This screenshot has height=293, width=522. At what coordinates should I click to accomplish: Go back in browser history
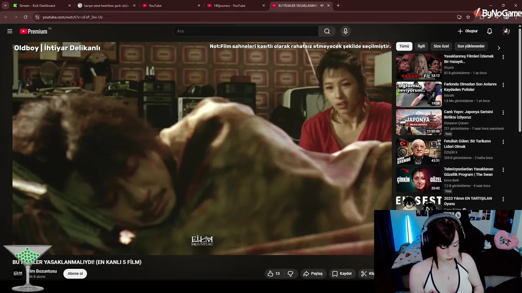(x=6, y=17)
